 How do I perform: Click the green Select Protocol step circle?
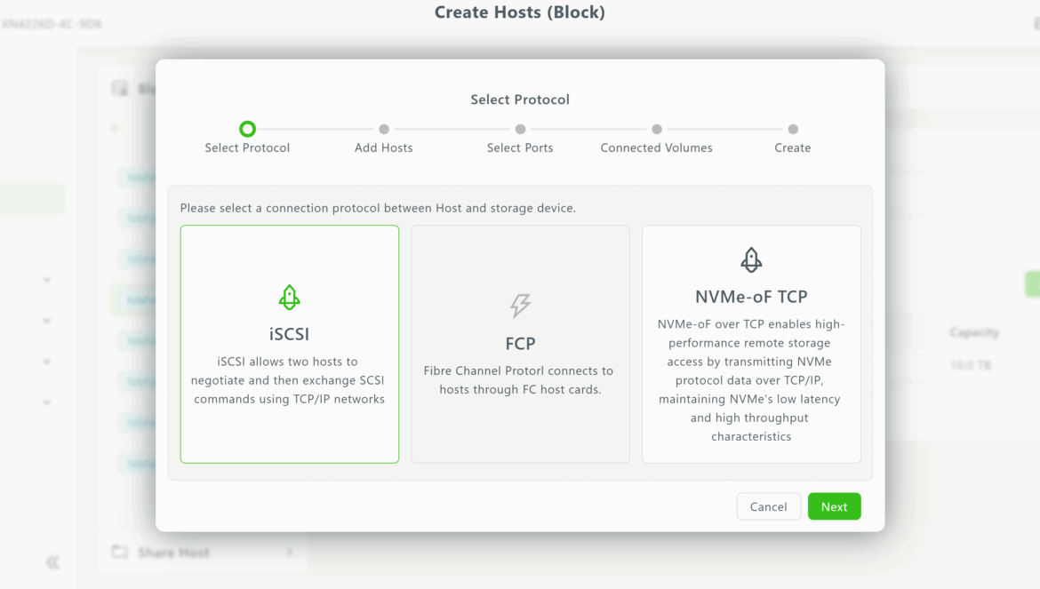coord(247,129)
